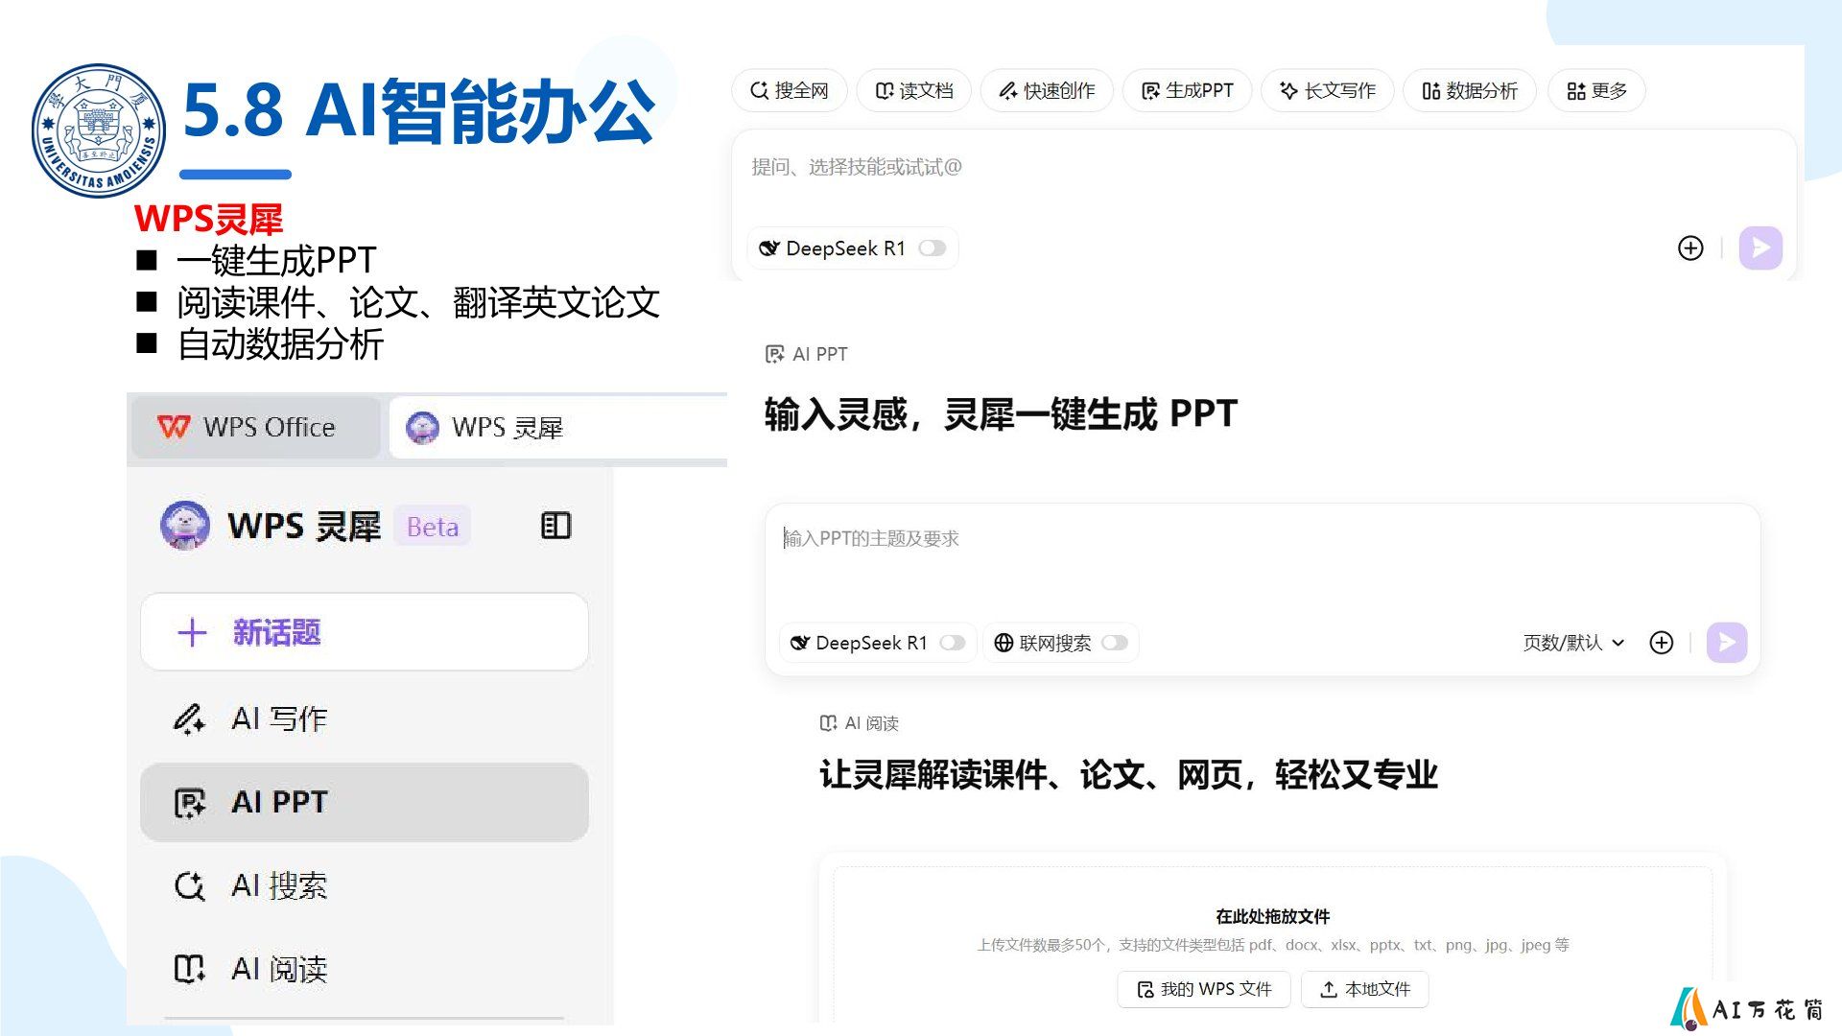Open AI 写作 in the sidebar
The image size is (1842, 1036).
365,718
